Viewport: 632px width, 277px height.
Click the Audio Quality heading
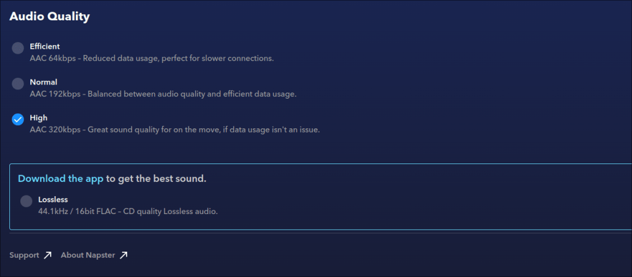pos(49,17)
